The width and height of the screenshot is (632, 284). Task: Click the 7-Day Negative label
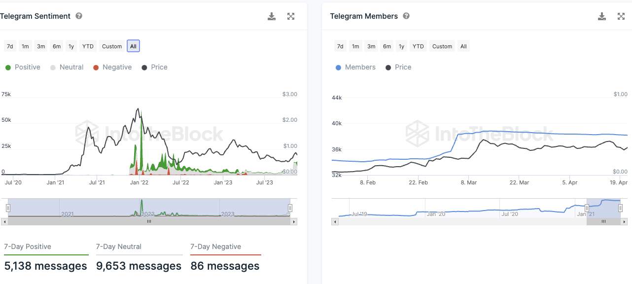click(x=216, y=247)
